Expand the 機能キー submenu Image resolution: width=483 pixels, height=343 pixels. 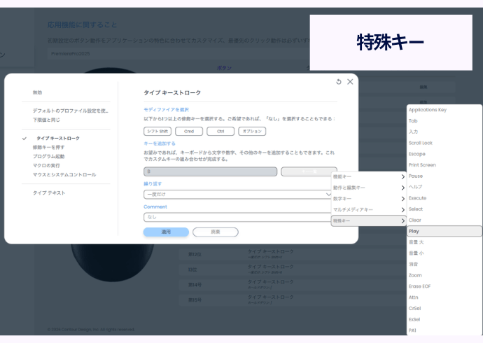[x=368, y=176]
